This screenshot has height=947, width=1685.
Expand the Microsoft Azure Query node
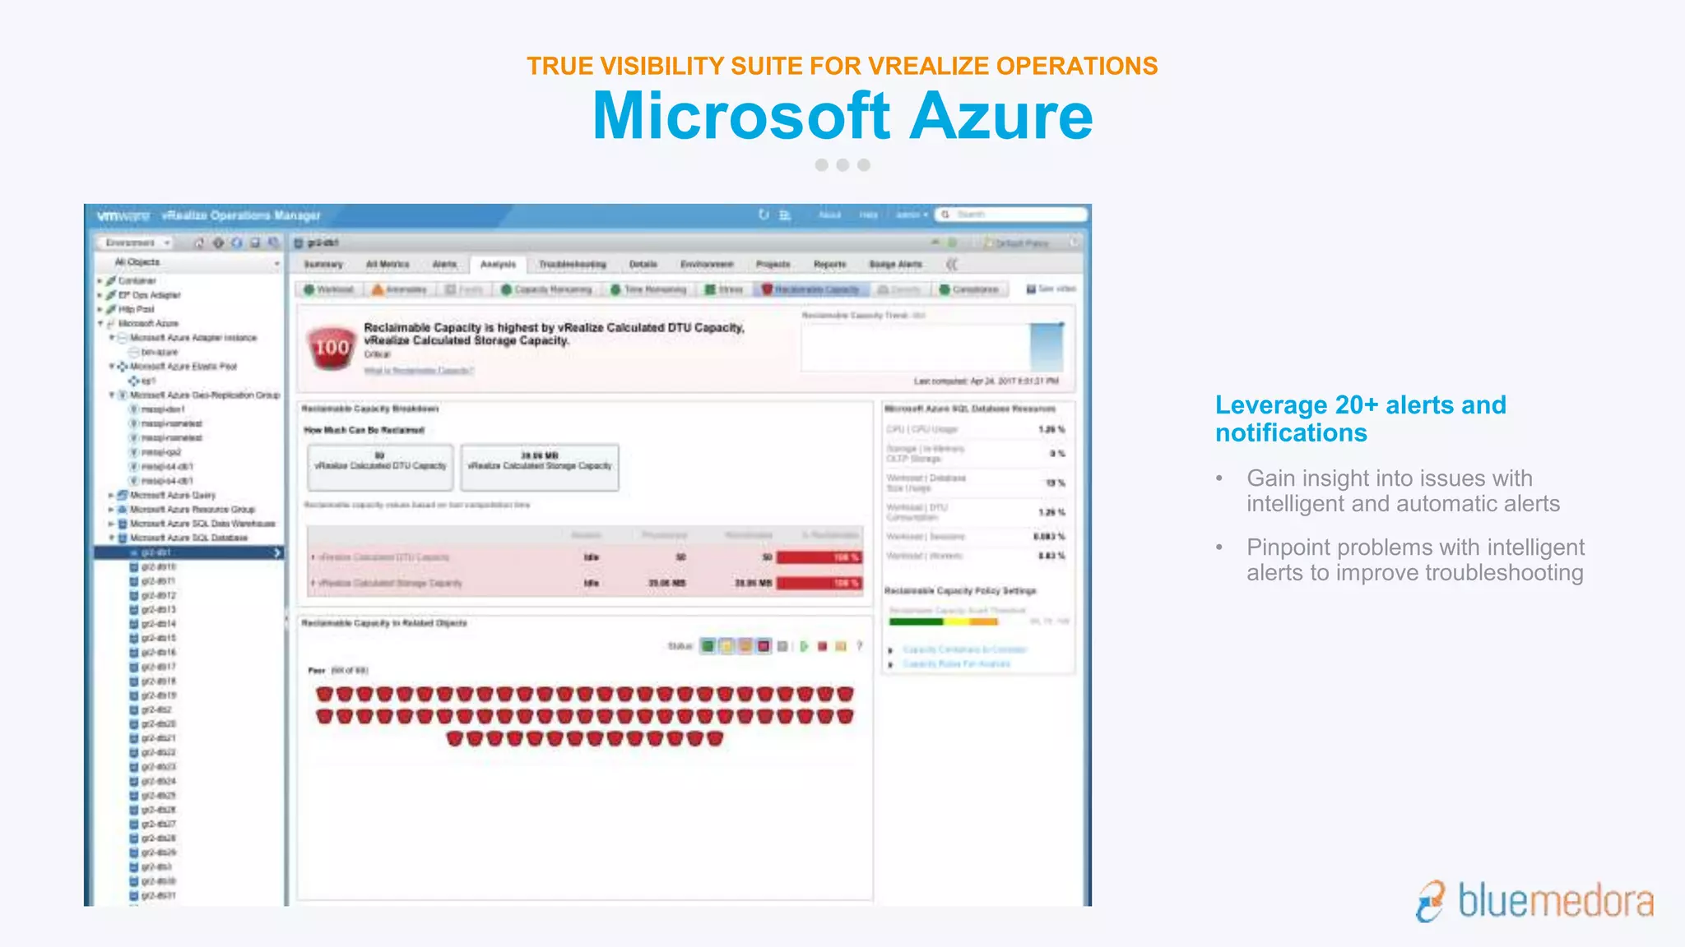pos(111,495)
